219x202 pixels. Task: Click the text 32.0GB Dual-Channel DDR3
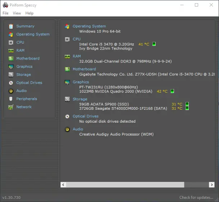point(105,61)
